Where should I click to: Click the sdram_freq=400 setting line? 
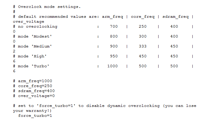tap(34, 91)
